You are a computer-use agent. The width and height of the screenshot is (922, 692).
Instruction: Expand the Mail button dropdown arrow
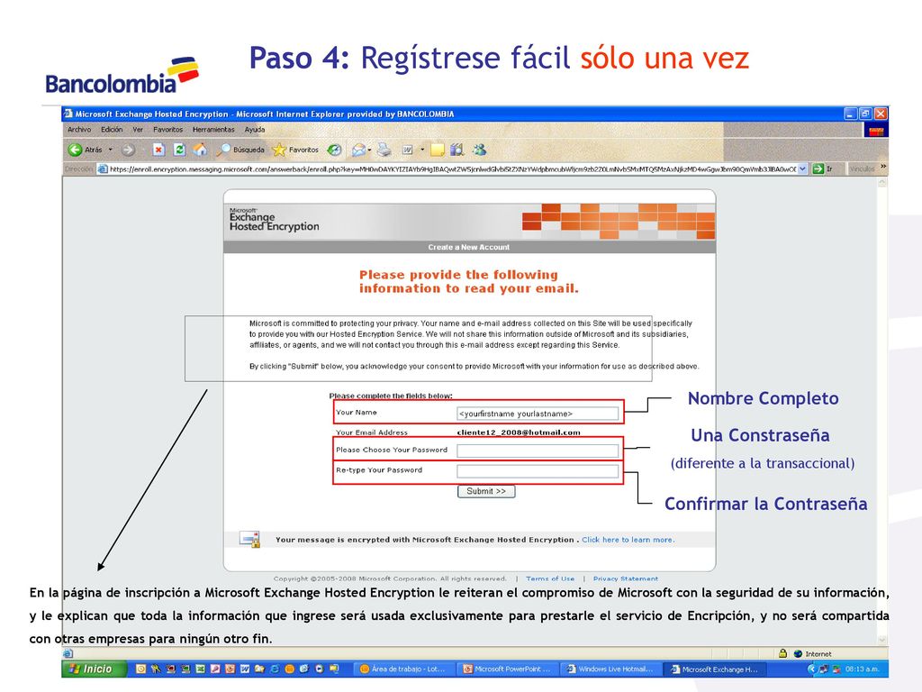click(x=369, y=150)
